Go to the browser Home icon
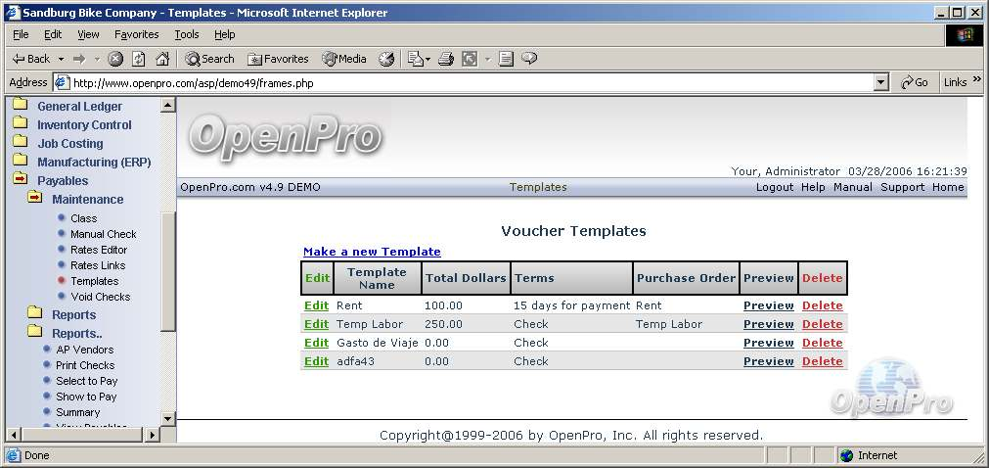 [162, 59]
